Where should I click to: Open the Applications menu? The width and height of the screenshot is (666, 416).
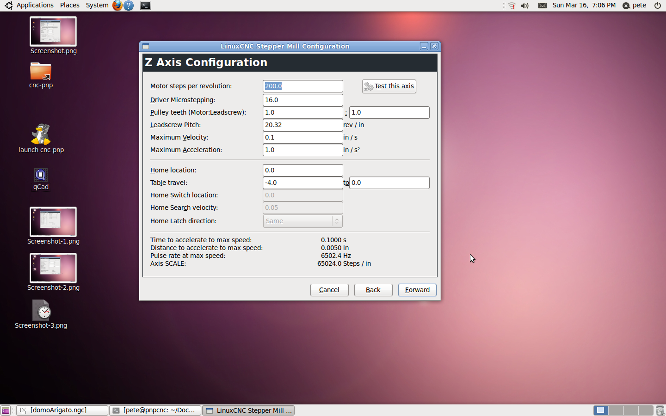tap(30, 6)
